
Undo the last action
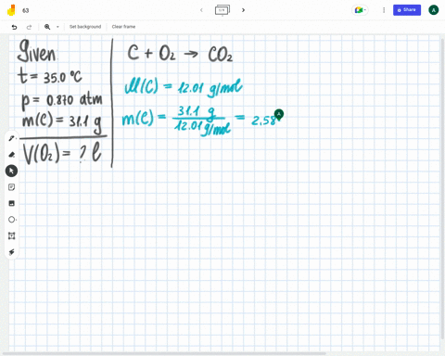[x=14, y=27]
